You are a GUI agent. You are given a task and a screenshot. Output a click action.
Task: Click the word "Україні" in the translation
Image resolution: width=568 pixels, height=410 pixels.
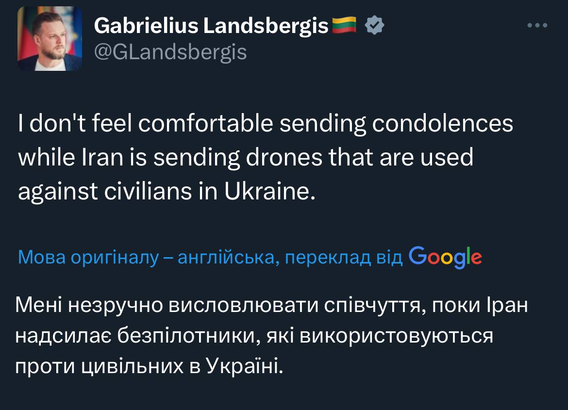(244, 365)
